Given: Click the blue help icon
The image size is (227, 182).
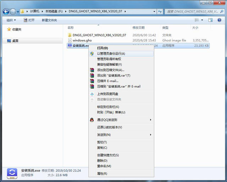Looking at the screenshot, I should (219, 20).
